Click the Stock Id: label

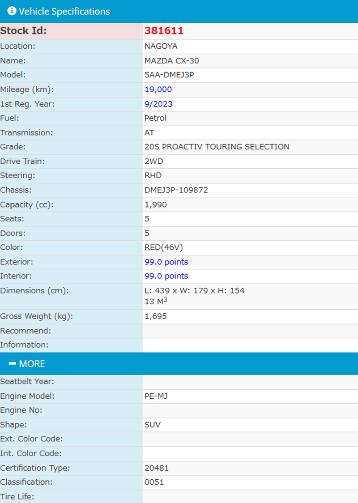(23, 31)
